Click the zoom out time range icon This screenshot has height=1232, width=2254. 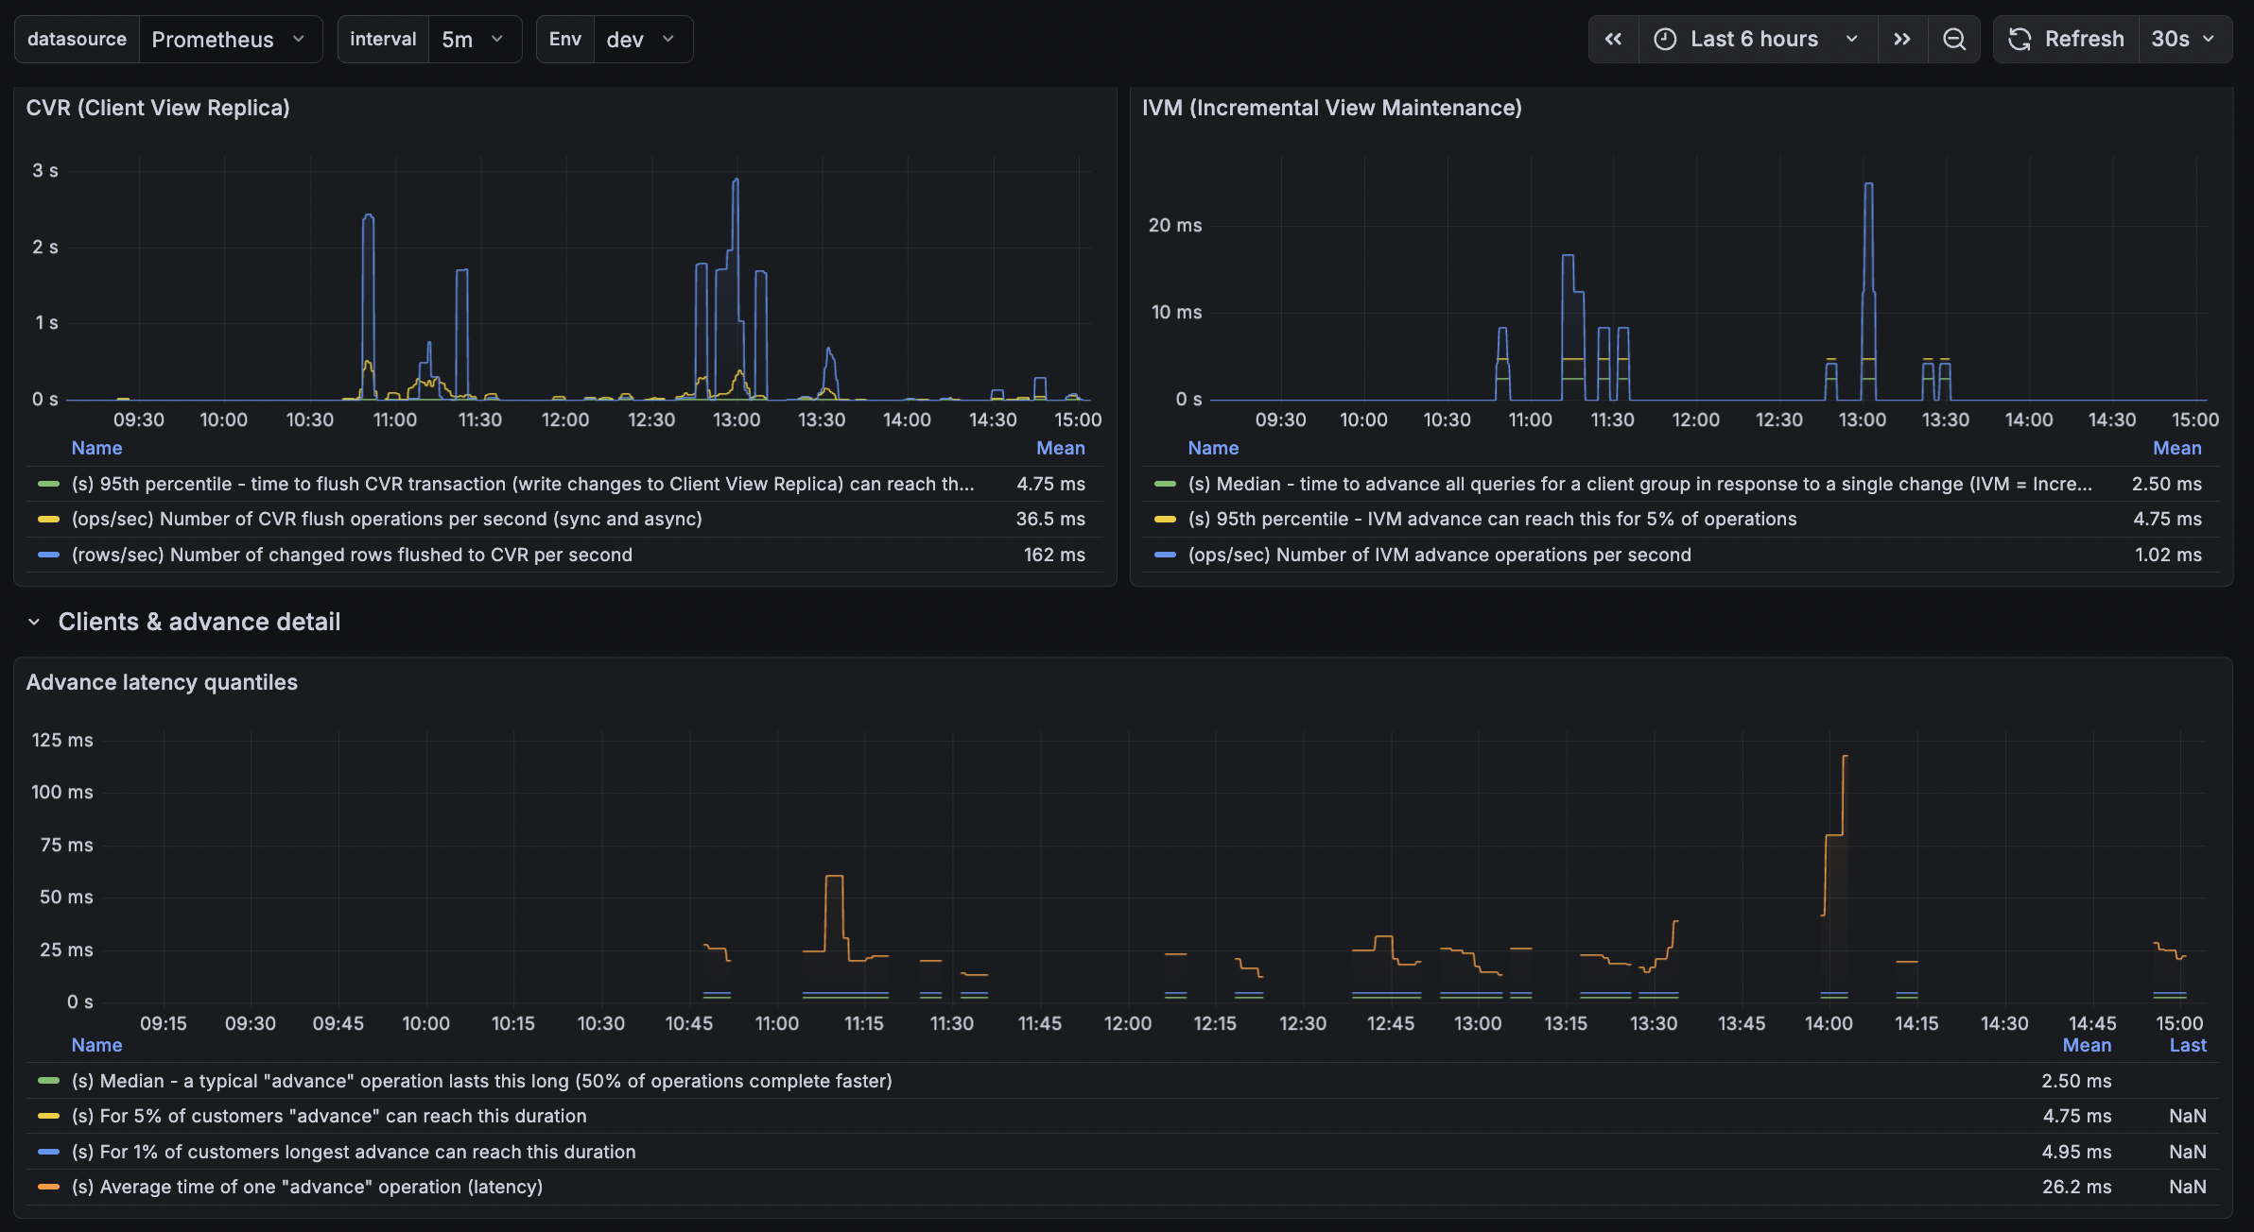click(x=1954, y=39)
